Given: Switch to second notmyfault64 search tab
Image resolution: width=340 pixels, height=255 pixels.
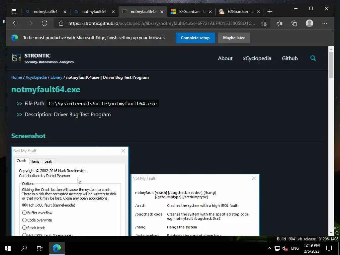Looking at the screenshot, I should [x=94, y=12].
